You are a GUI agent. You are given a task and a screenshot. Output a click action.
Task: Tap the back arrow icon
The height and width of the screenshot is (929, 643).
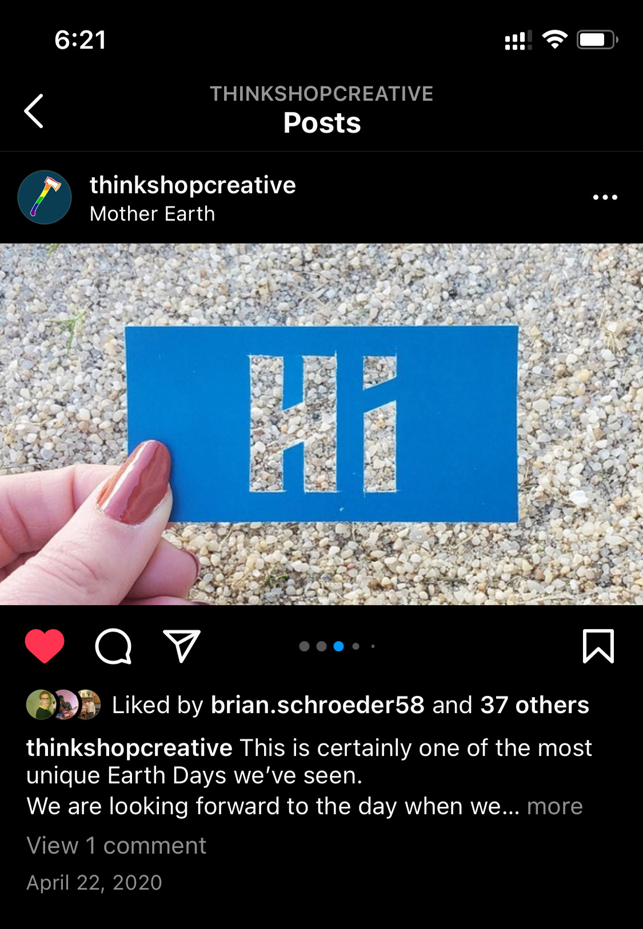point(34,111)
